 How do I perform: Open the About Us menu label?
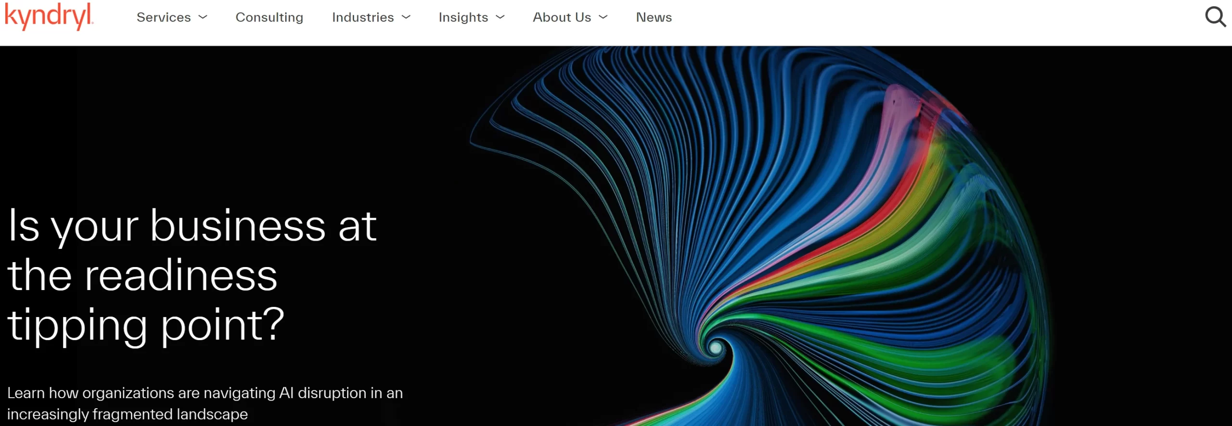562,17
